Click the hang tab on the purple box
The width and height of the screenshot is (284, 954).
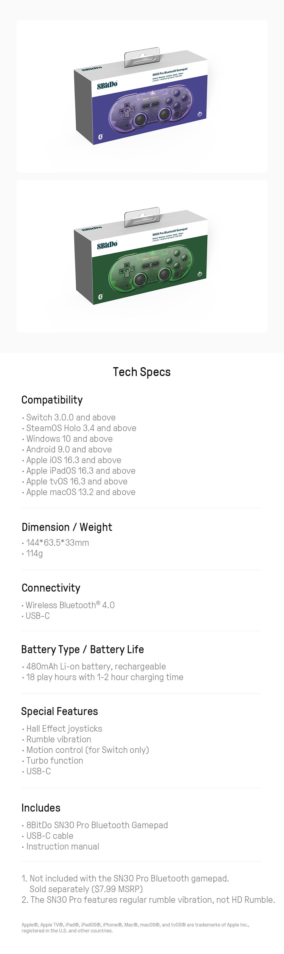[142, 58]
